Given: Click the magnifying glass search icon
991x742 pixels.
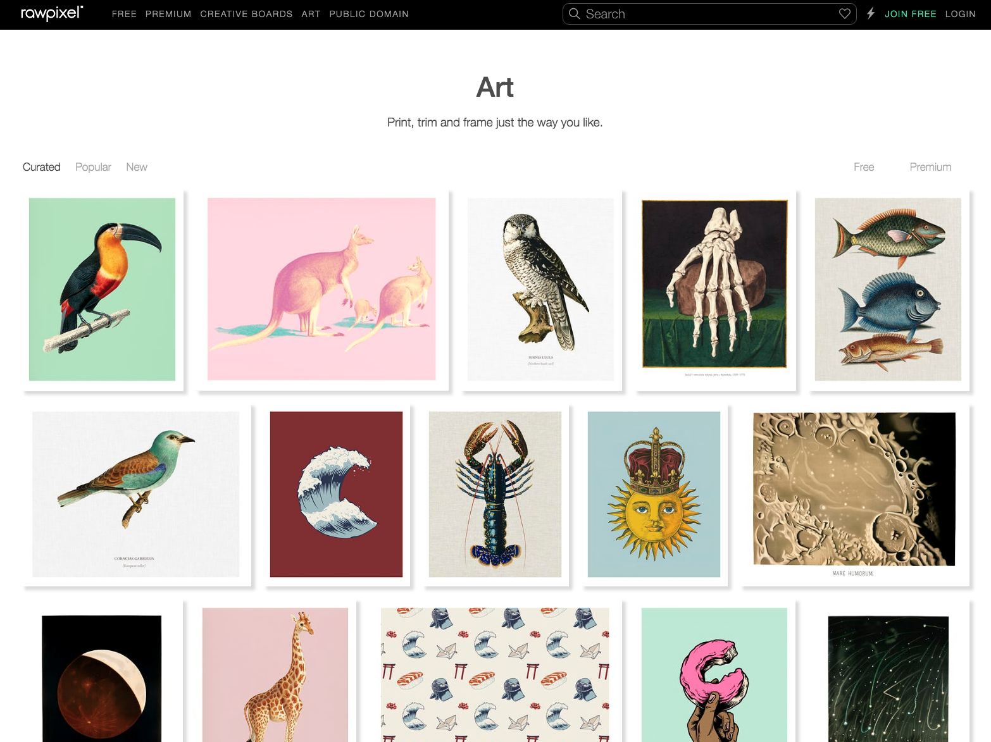Looking at the screenshot, I should click(x=575, y=13).
